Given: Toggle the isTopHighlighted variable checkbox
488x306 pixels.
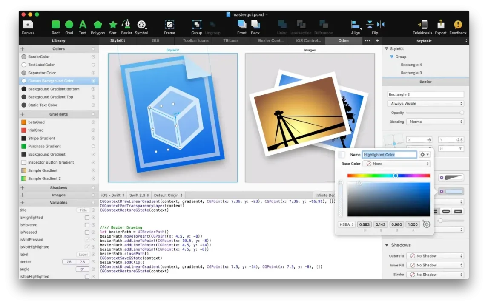Looking at the screenshot, I should (x=87, y=277).
